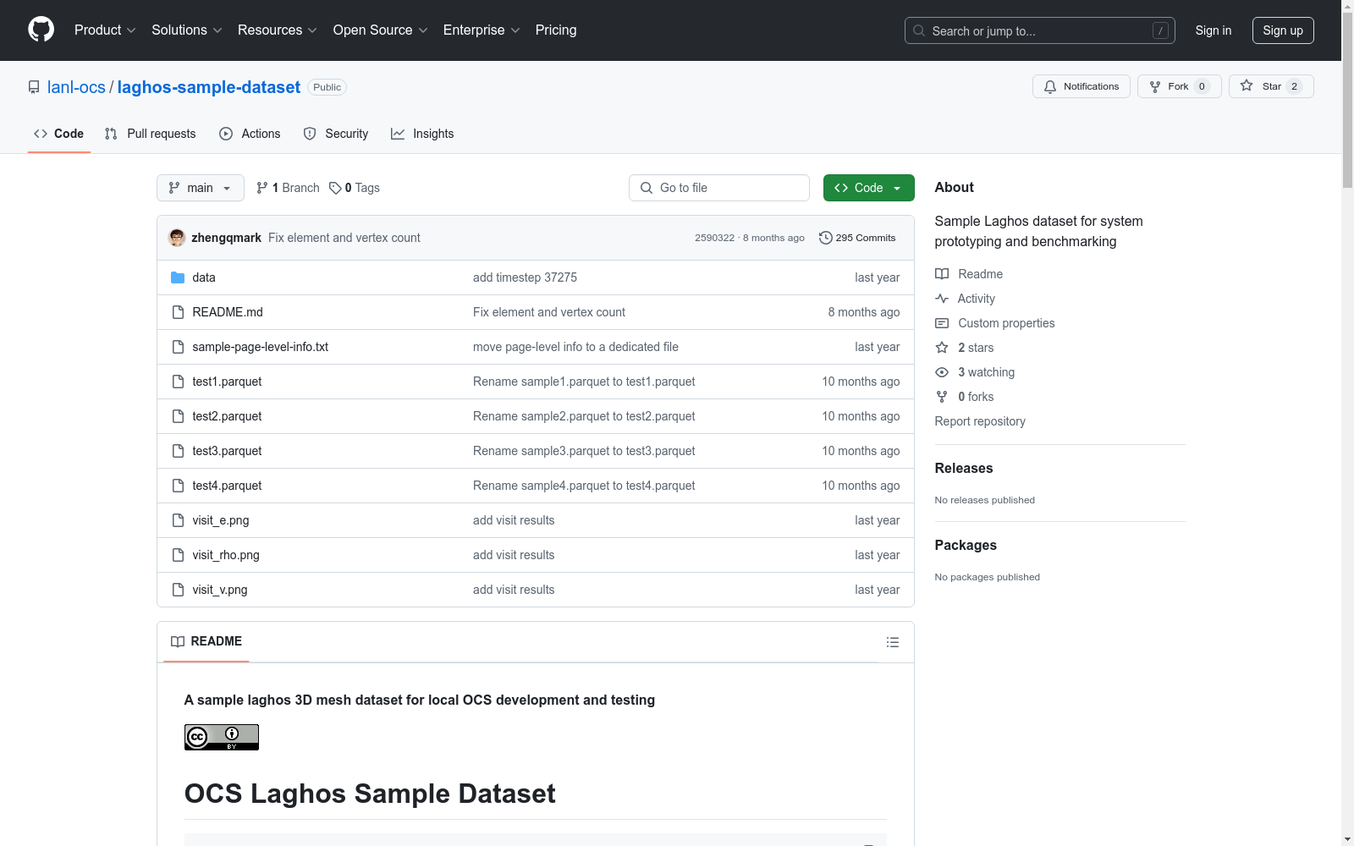Click the 0 Tags link
The image size is (1354, 846).
pos(355,188)
